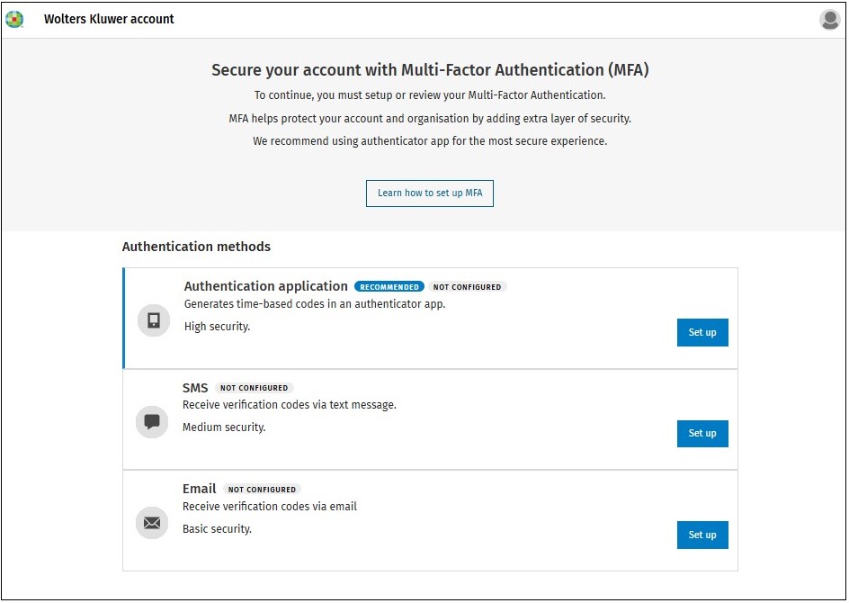The image size is (849, 603).
Task: Click To continue, you must setup sentence
Action: tap(430, 95)
